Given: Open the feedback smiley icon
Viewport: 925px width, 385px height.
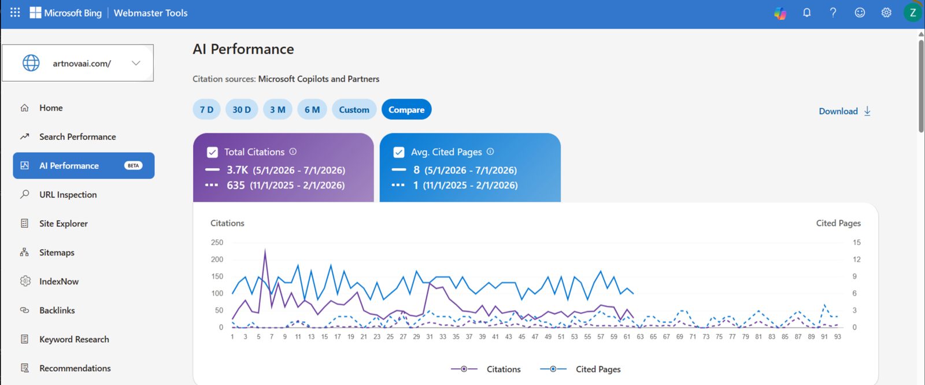Looking at the screenshot, I should [860, 13].
